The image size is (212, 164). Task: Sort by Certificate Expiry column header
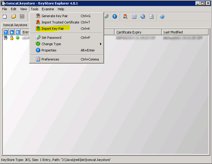tap(138, 32)
